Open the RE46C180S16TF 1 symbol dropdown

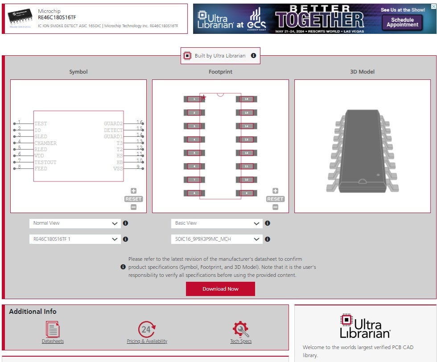pos(75,239)
